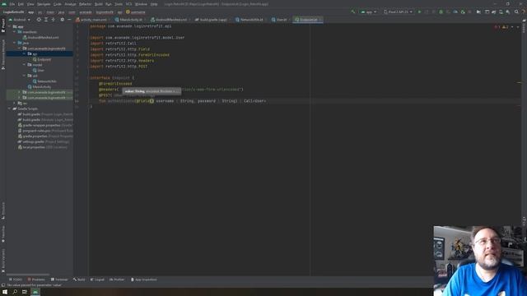Open Task View on the taskbar
Viewport: 527px width, 296px height.
(25, 292)
